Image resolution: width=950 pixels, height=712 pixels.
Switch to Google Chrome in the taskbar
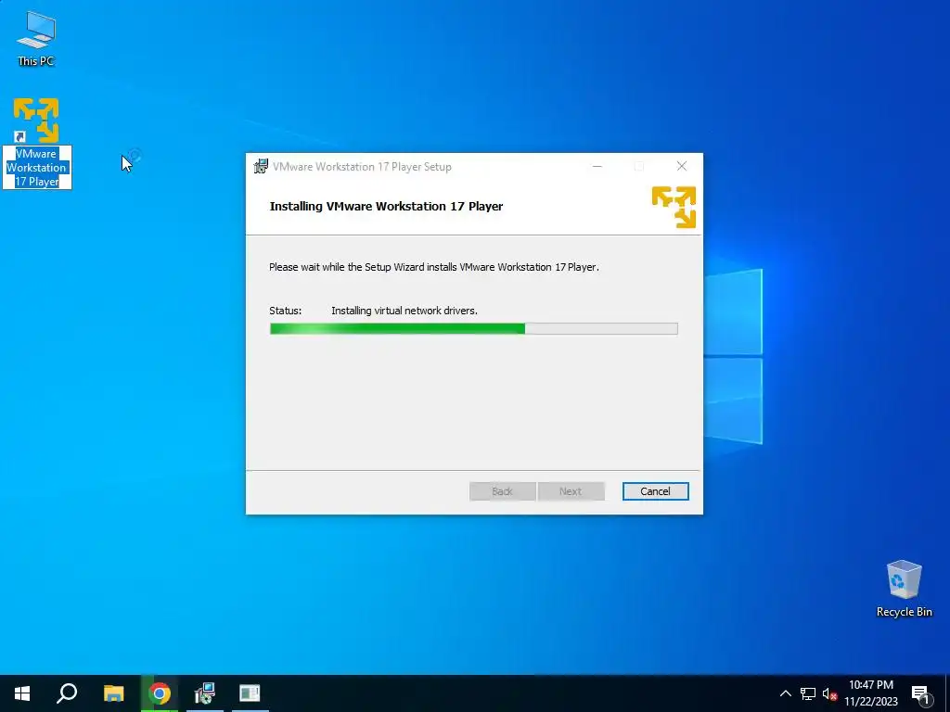pos(160,693)
